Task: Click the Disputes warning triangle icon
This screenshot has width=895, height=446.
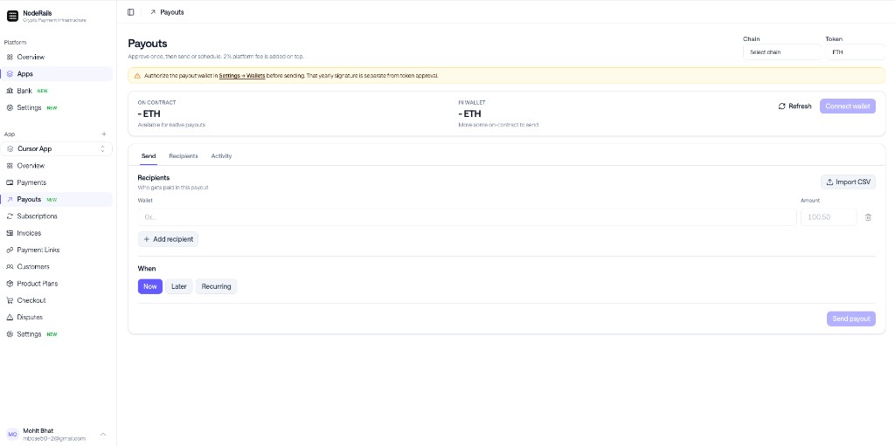Action: coord(10,317)
